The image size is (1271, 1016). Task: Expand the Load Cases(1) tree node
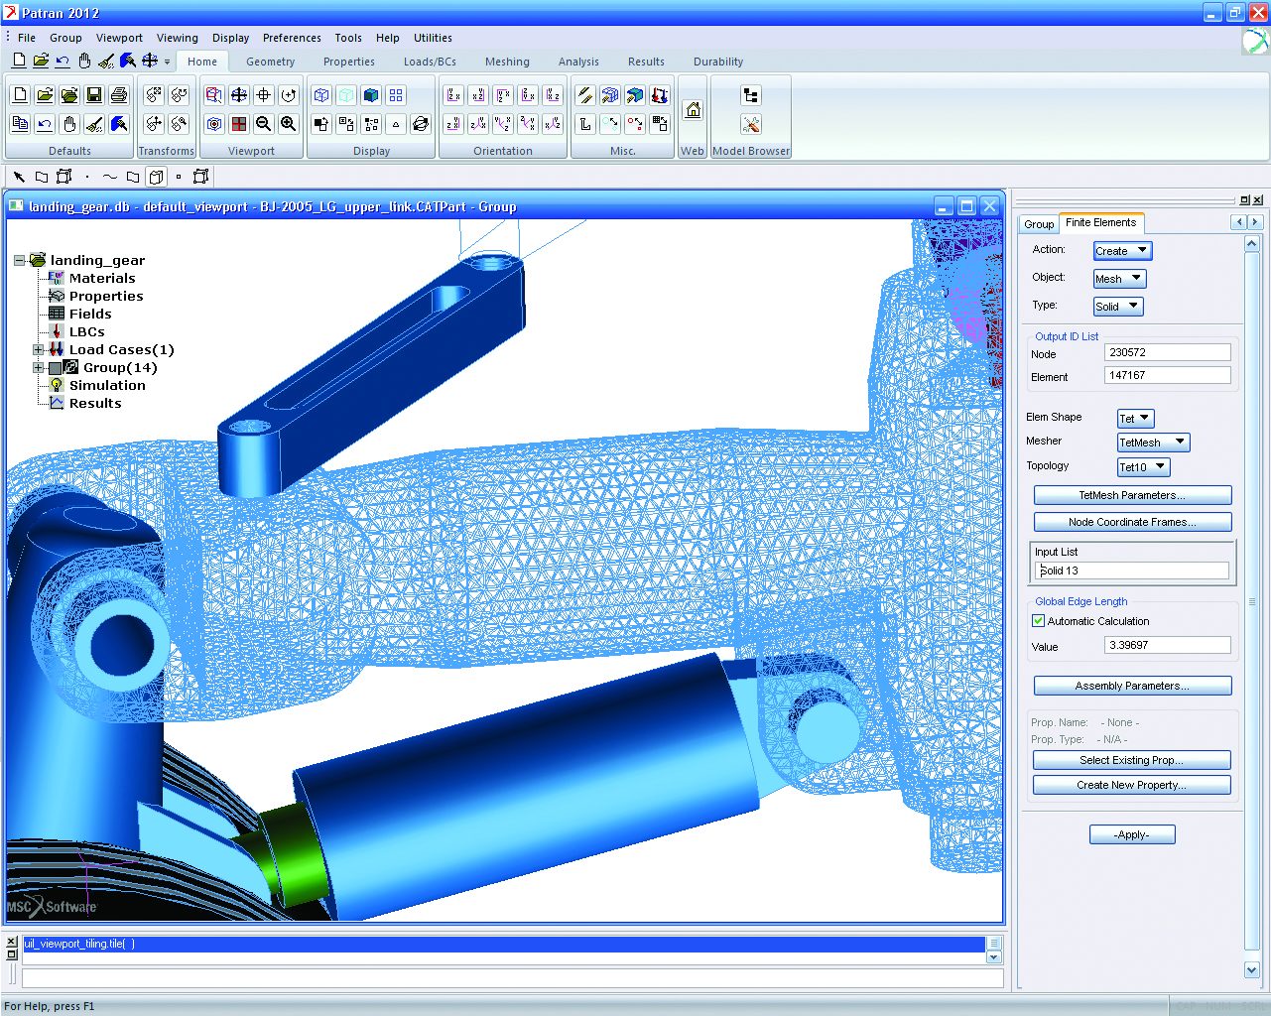click(x=39, y=349)
